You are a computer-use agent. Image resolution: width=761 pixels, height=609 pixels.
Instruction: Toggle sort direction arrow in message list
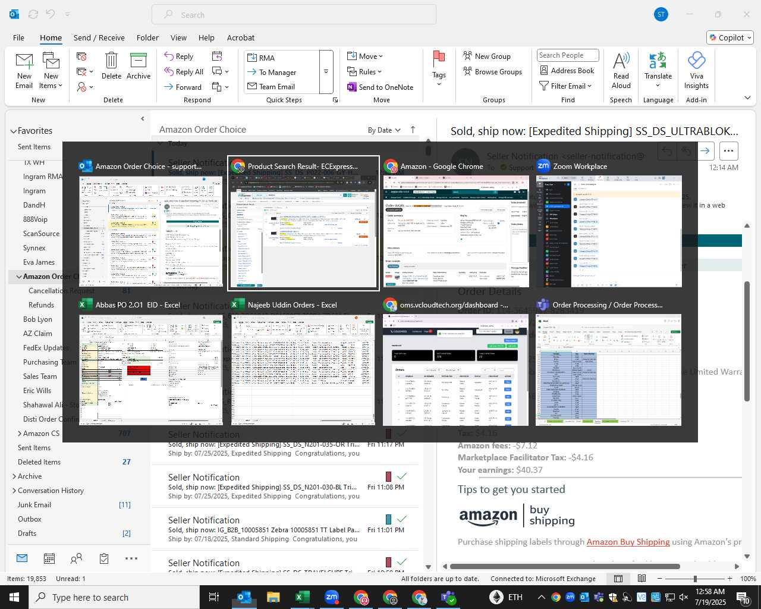coord(413,130)
